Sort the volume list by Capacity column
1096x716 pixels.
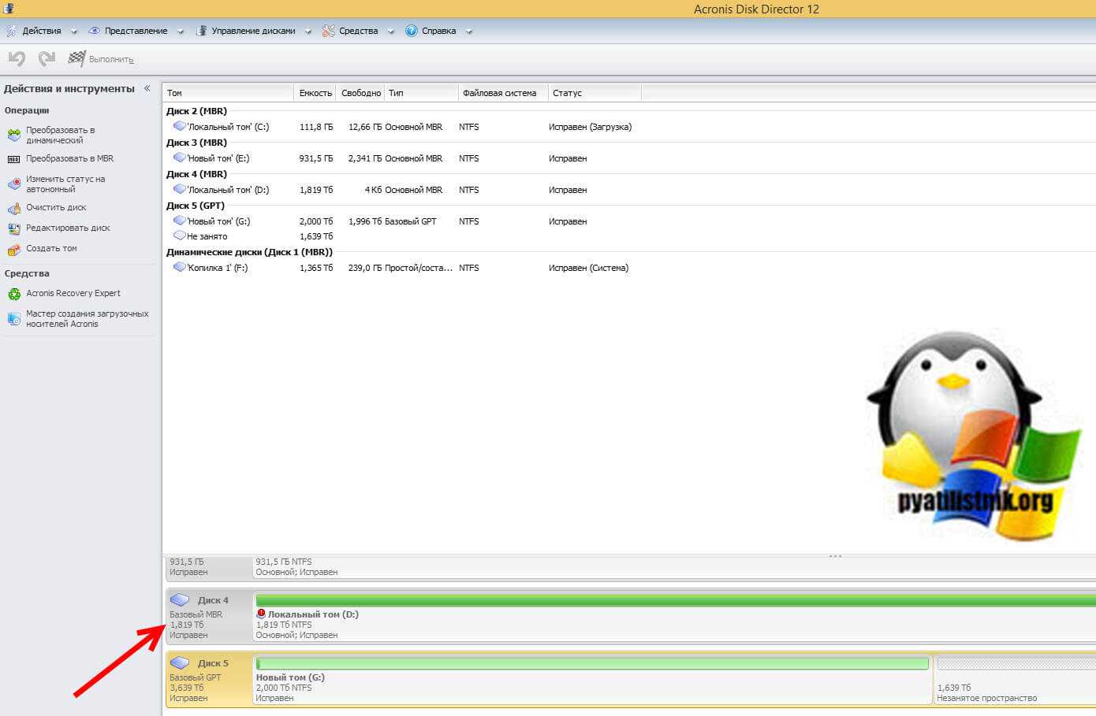tap(315, 93)
